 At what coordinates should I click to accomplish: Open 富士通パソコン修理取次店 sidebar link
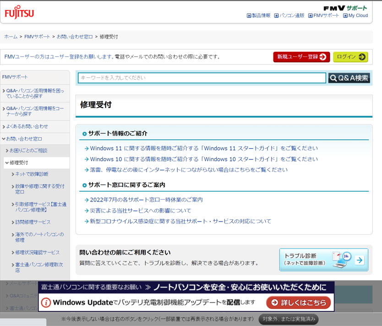click(39, 267)
